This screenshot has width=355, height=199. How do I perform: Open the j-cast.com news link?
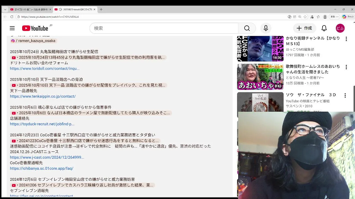47,157
